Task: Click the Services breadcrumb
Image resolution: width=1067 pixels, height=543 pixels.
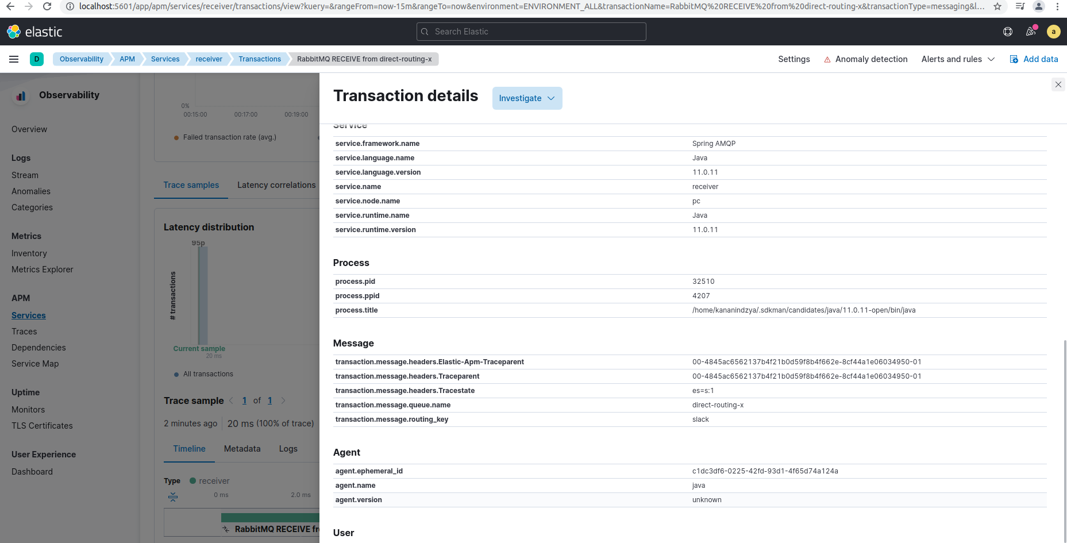Action: click(165, 59)
